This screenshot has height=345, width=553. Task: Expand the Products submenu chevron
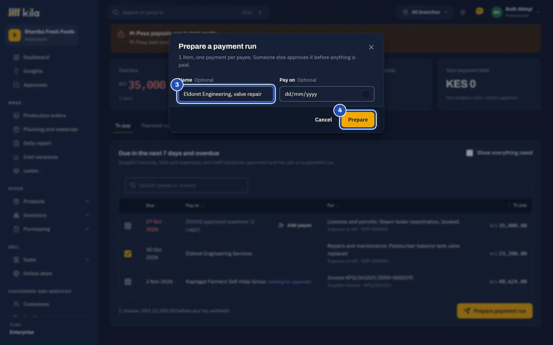click(x=87, y=202)
